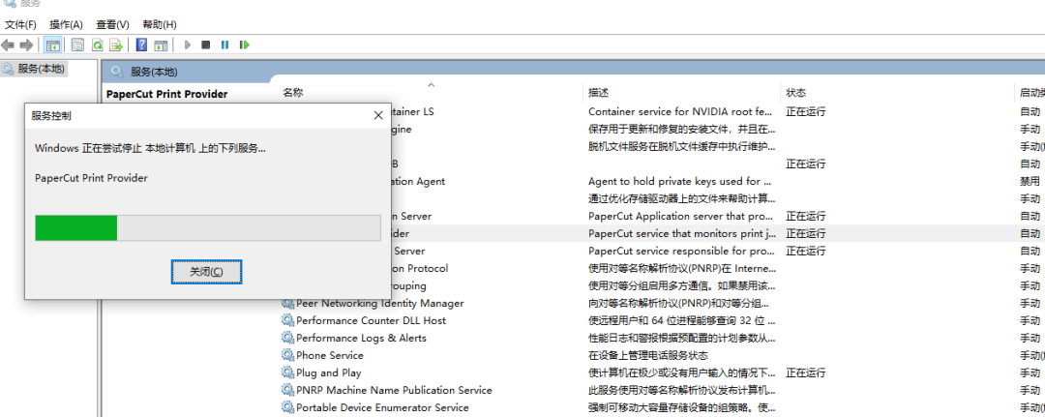
Task: Toggle the show/hide action pane icon
Action: pyautogui.click(x=161, y=45)
